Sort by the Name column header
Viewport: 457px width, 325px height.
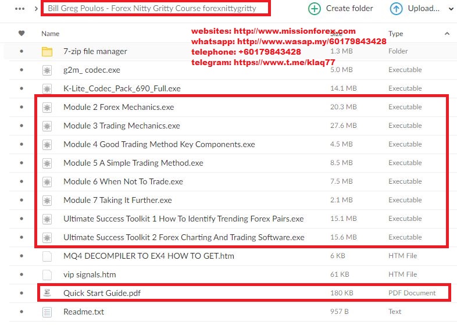[50, 34]
